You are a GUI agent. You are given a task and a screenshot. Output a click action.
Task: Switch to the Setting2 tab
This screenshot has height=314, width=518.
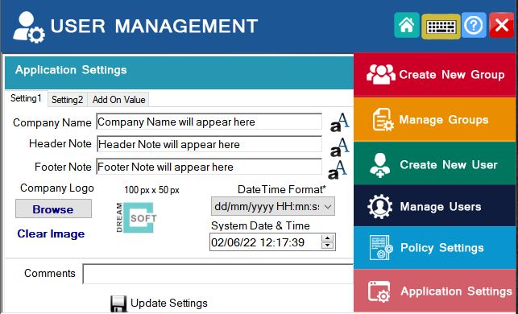(x=68, y=99)
